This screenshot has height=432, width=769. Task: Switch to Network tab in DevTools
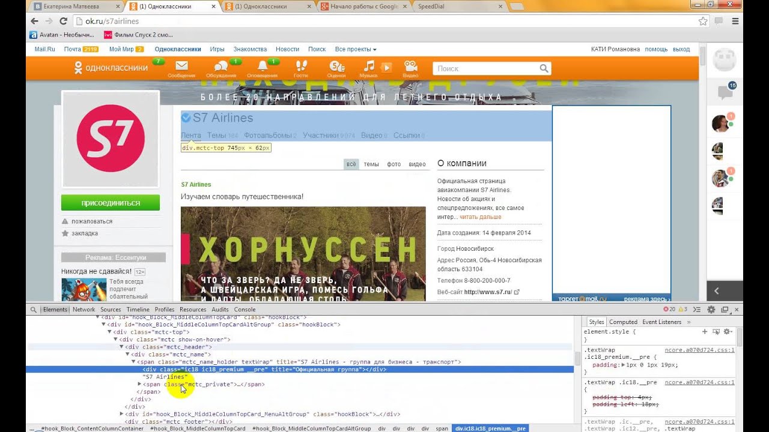[84, 310]
